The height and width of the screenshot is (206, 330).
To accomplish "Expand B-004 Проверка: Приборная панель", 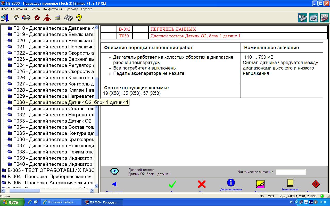I will click(49, 177).
